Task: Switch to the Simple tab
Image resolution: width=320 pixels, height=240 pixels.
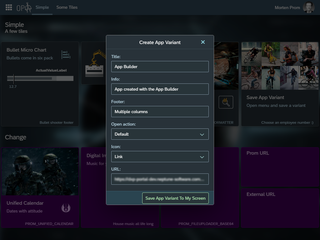Action: pos(42,7)
